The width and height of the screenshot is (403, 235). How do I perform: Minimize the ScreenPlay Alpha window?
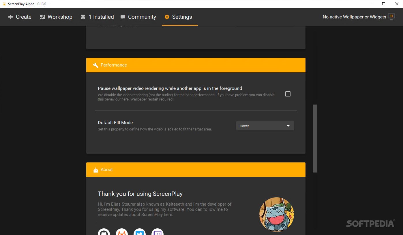(370, 4)
